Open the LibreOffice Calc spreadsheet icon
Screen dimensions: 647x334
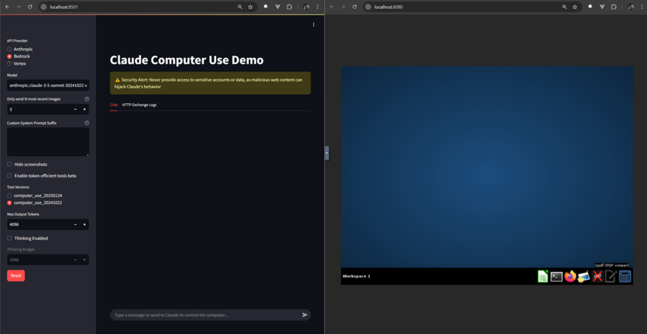tap(542, 276)
